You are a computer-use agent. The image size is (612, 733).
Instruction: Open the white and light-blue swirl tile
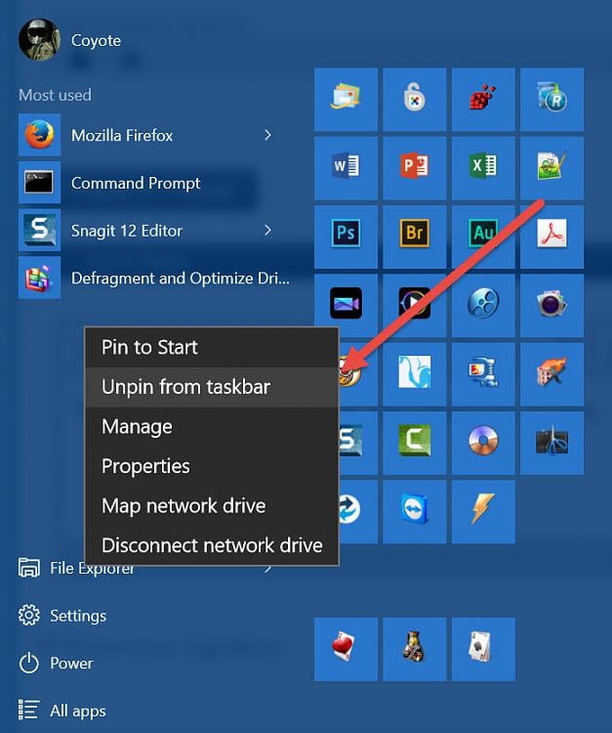(414, 374)
